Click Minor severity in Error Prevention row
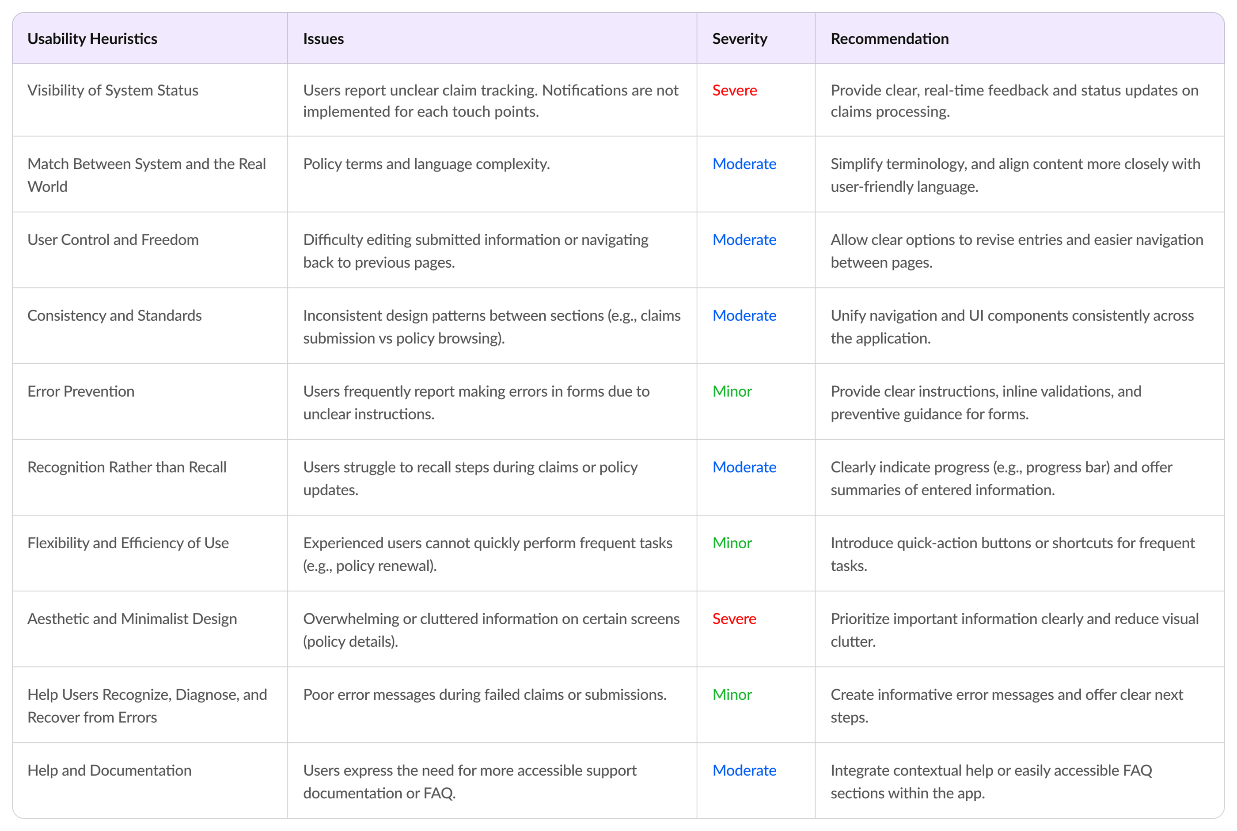This screenshot has height=831, width=1237. [x=732, y=391]
